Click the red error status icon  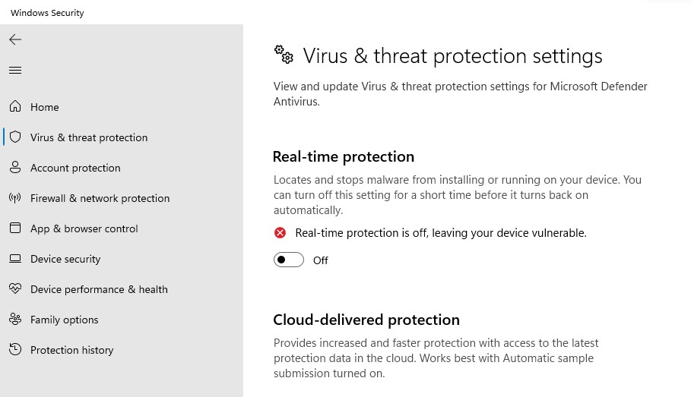(x=281, y=233)
